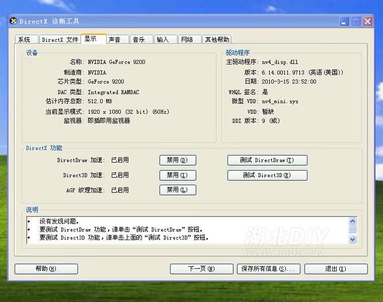383x302 pixels.
Task: Click 测试 DirectDraw(T) button
Action: [x=267, y=160]
